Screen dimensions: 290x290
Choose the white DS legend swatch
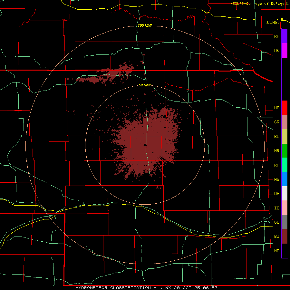pyautogui.click(x=285, y=193)
